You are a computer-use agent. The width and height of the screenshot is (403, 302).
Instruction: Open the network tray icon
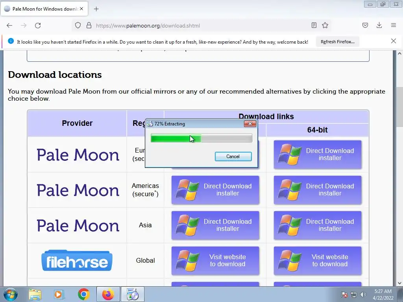(x=354, y=294)
